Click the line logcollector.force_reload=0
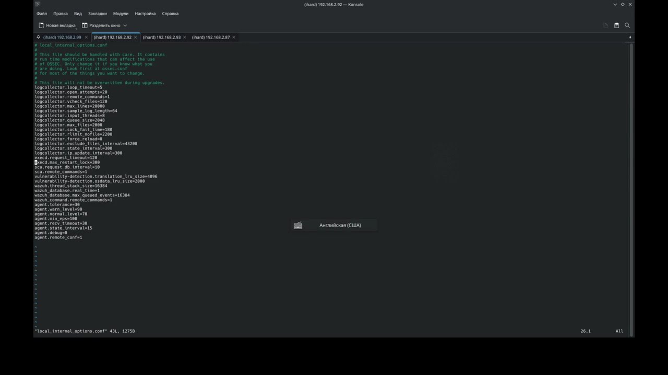 pos(68,139)
